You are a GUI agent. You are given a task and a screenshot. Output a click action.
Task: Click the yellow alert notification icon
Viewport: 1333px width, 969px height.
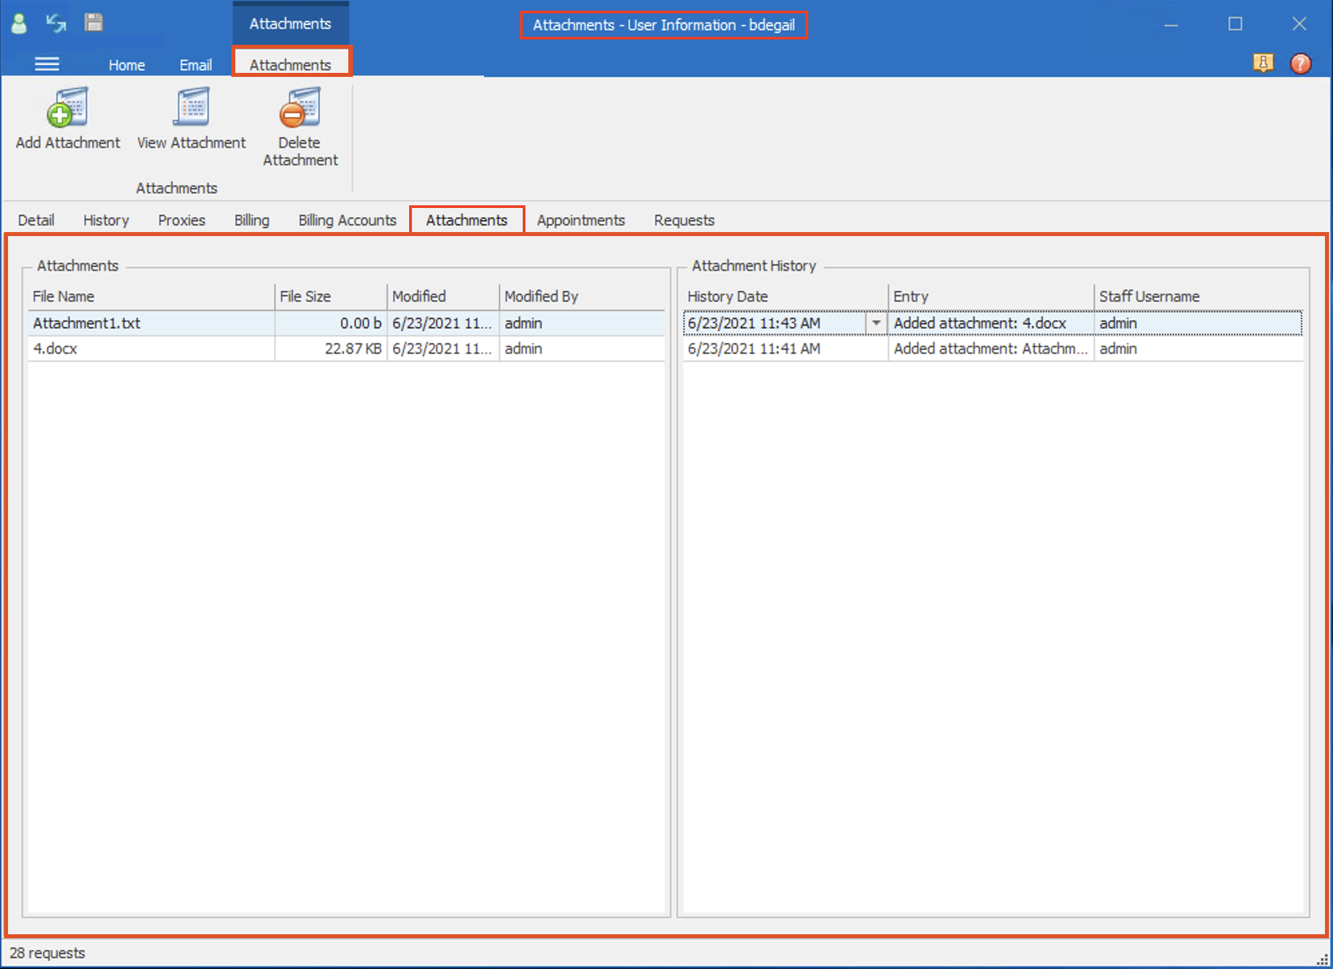click(x=1262, y=64)
